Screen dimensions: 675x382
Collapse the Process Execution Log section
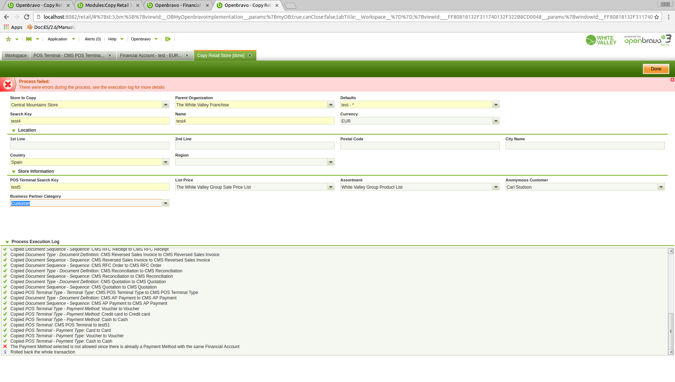pos(7,242)
